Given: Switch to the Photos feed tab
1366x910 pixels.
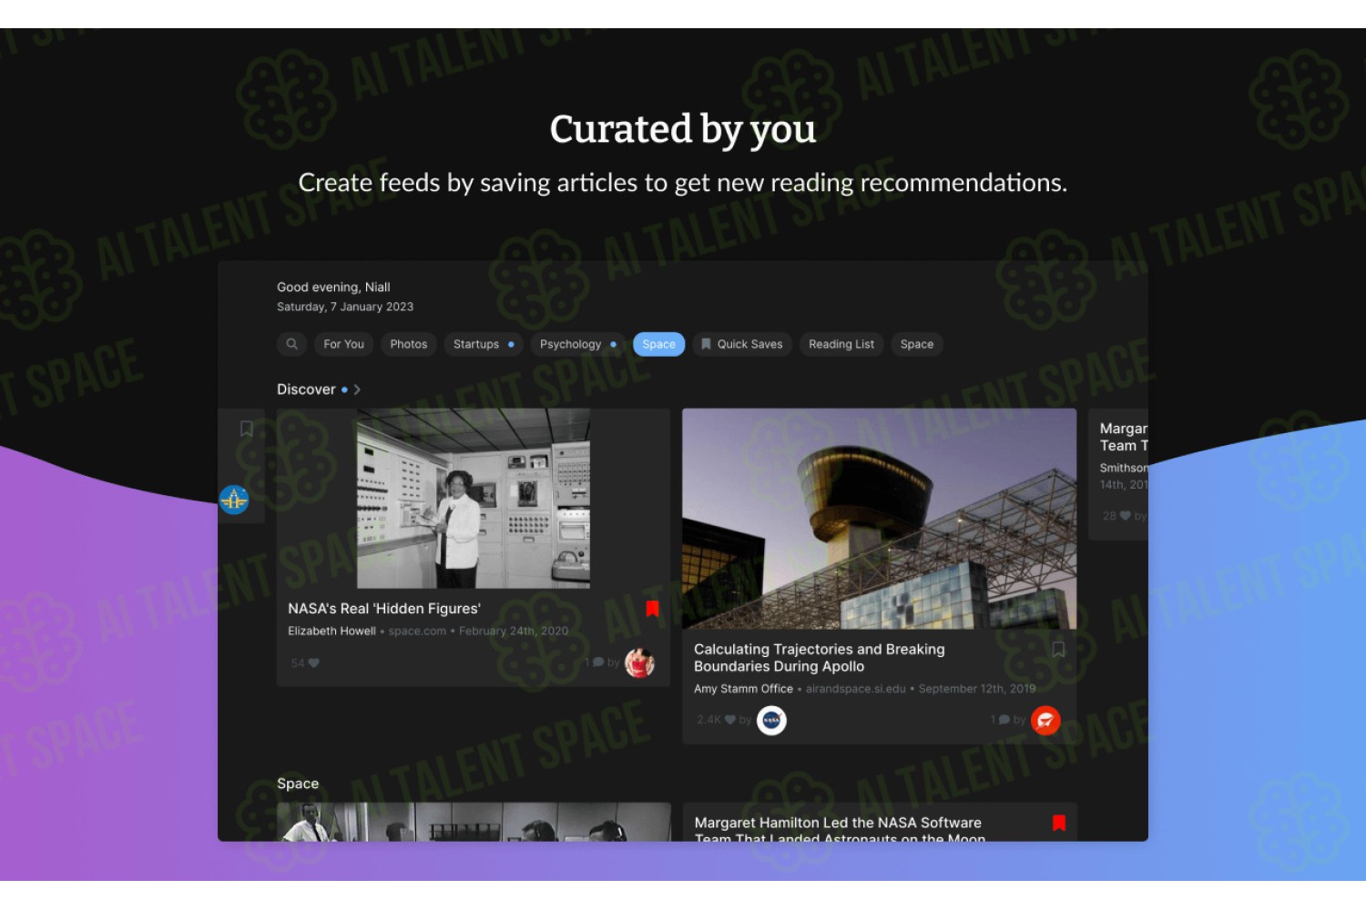Looking at the screenshot, I should tap(408, 344).
